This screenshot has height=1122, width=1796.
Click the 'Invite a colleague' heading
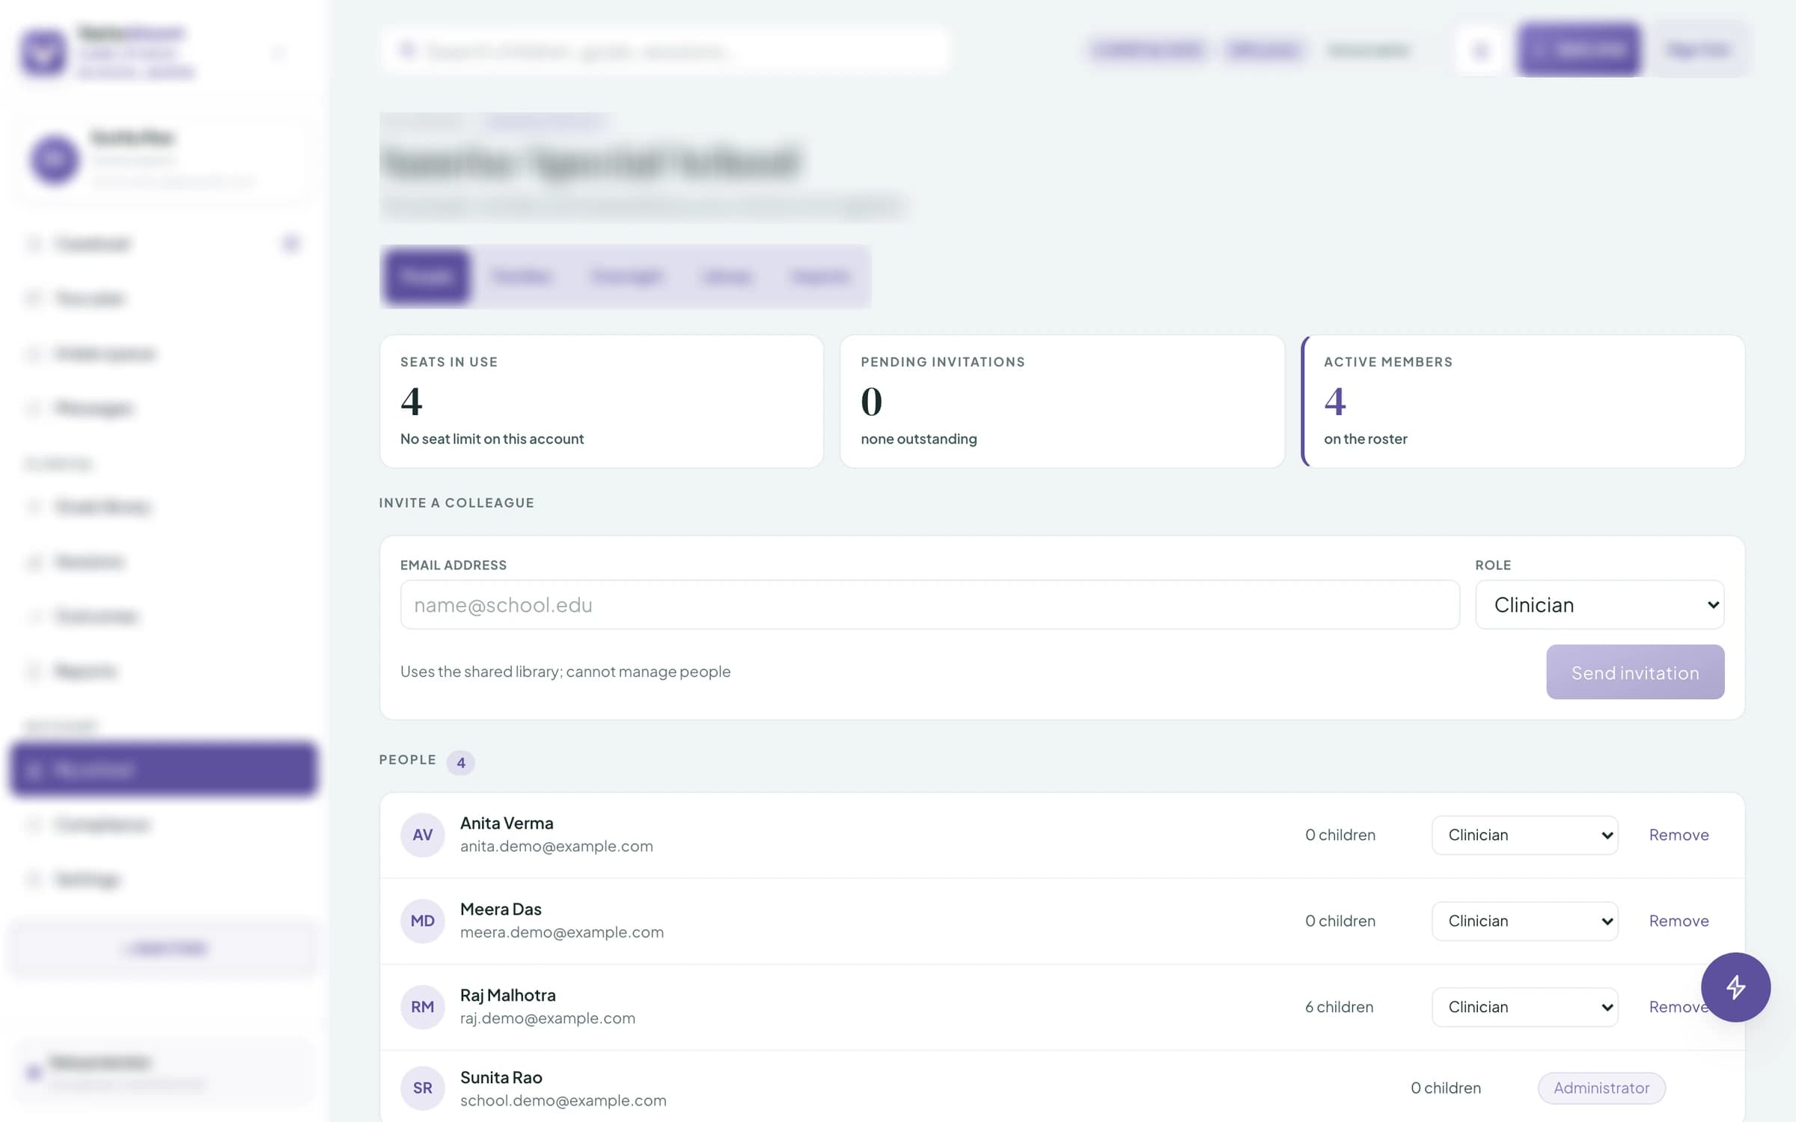(456, 503)
